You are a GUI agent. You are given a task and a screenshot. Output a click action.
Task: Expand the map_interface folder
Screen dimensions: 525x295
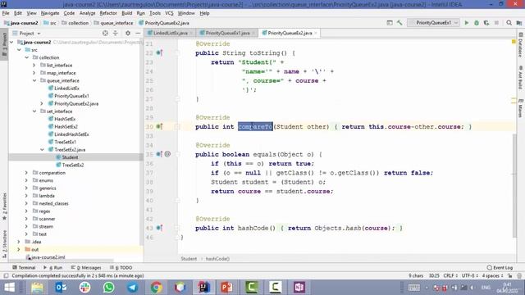(34, 73)
